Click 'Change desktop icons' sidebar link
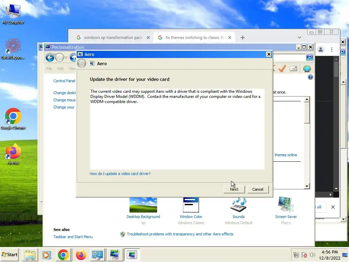Screen dimensions: 349x262 [x=64, y=93]
